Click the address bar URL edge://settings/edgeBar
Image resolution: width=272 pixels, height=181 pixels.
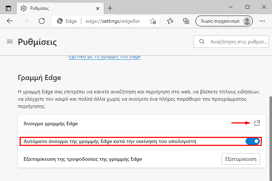coord(113,21)
